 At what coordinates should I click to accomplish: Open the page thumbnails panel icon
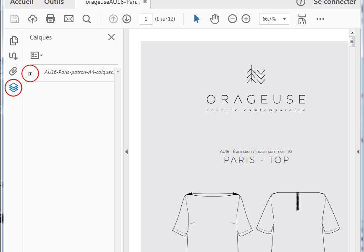[x=14, y=41]
